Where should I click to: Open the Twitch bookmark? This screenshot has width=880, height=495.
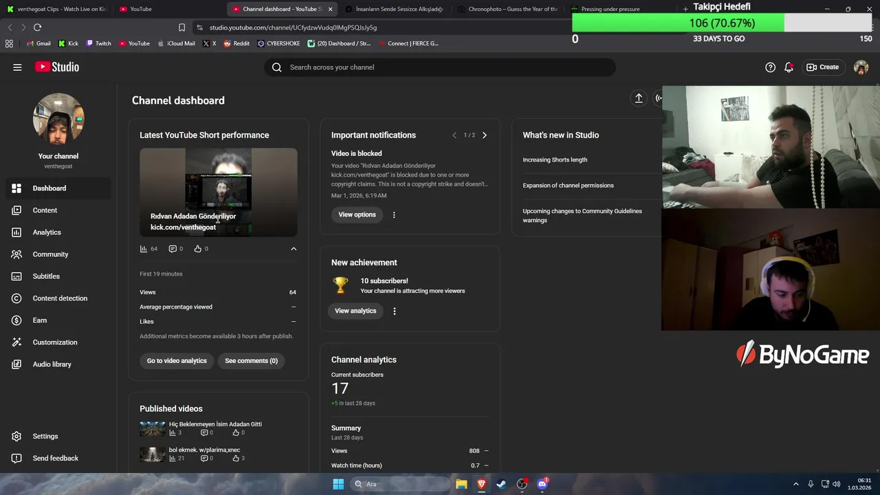tap(98, 43)
